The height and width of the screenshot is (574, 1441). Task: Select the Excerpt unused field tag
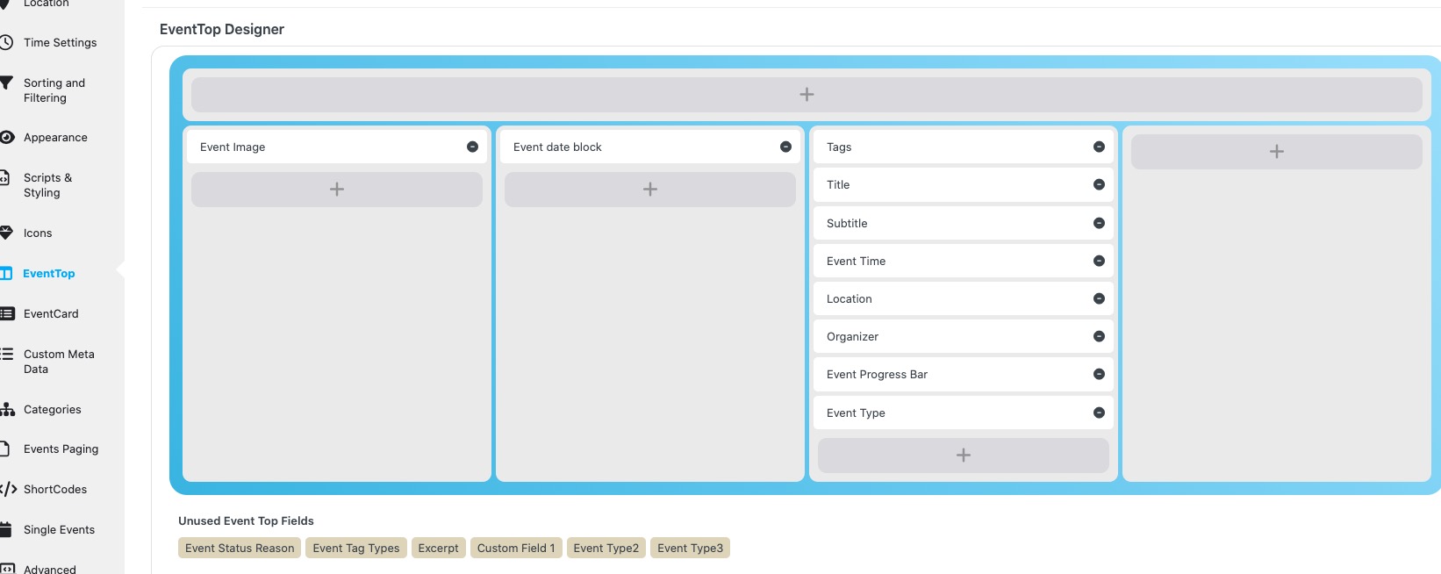(x=438, y=549)
